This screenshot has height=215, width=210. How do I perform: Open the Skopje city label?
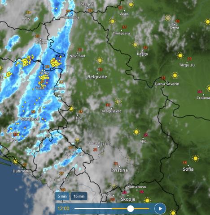click(128, 199)
